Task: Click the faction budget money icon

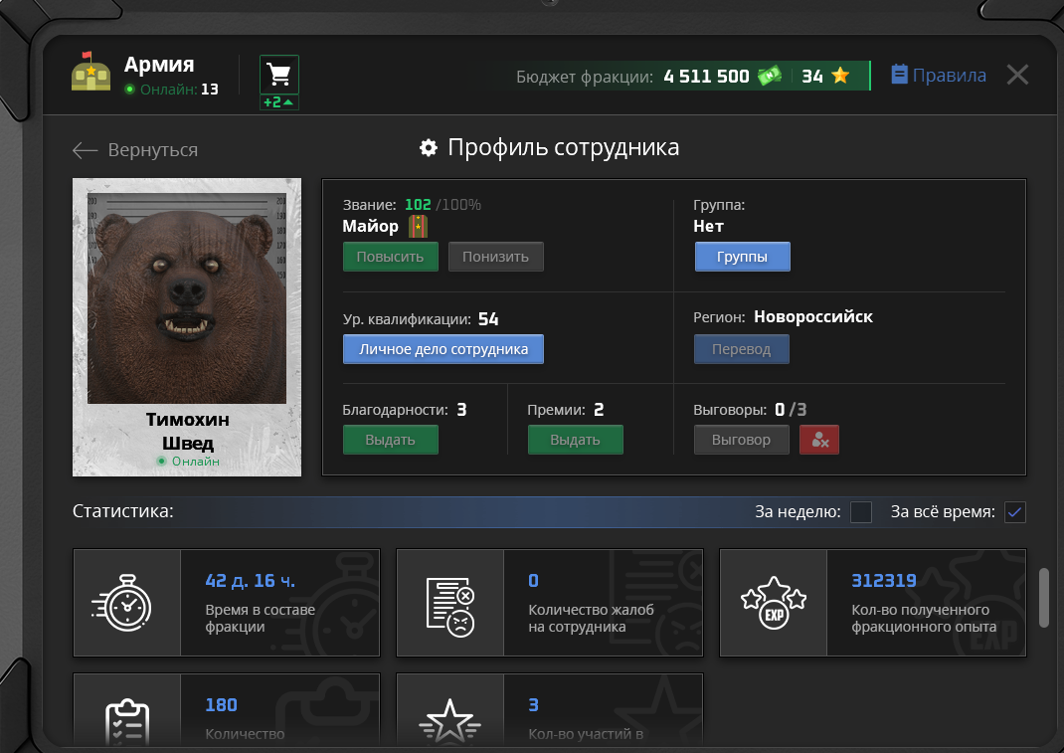Action: coord(770,76)
